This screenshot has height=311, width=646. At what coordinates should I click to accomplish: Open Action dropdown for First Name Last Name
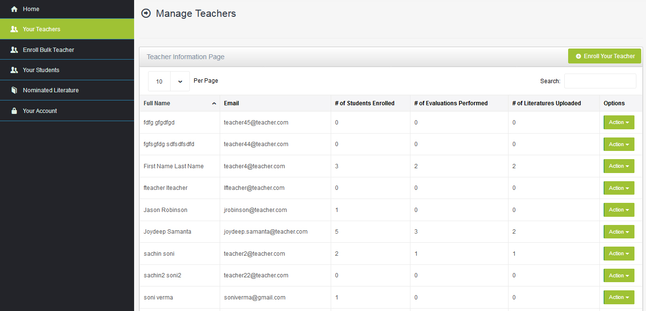(x=619, y=166)
